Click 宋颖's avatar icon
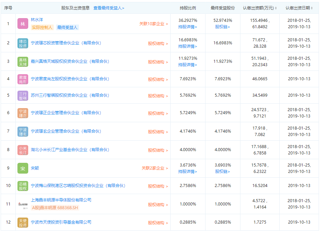 click(x=22, y=168)
